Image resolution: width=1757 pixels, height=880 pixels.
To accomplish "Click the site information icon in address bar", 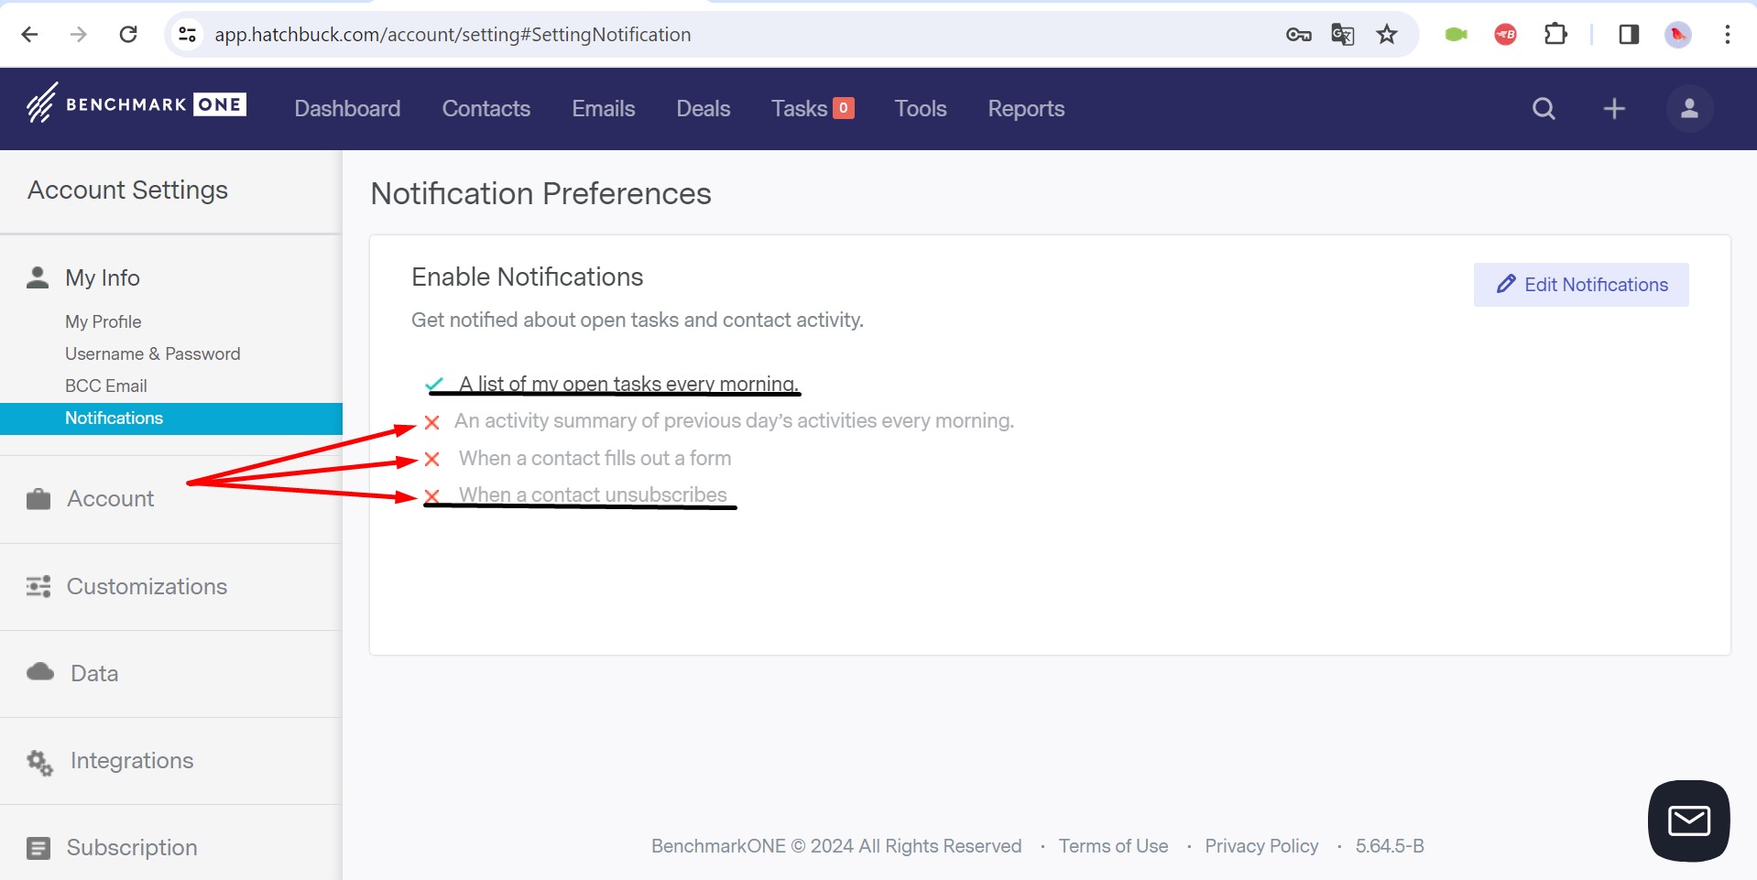I will click(x=187, y=35).
